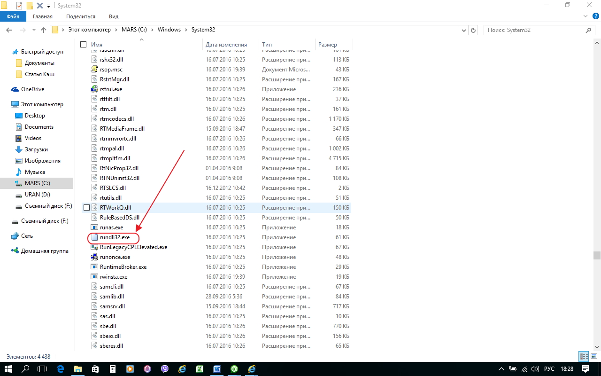The image size is (601, 376).
Task: Go up one folder level arrow
Action: point(44,30)
